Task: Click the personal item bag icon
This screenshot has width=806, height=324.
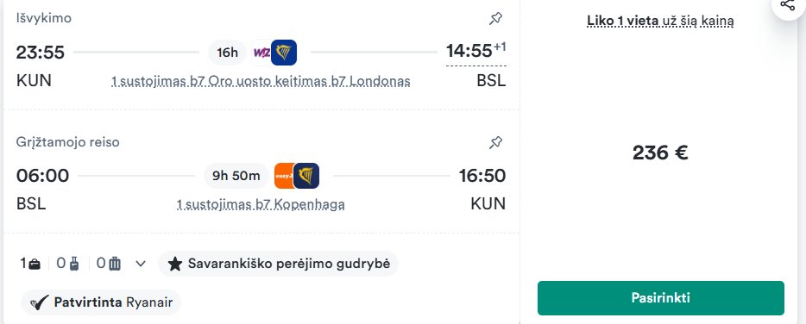Action: click(x=35, y=264)
